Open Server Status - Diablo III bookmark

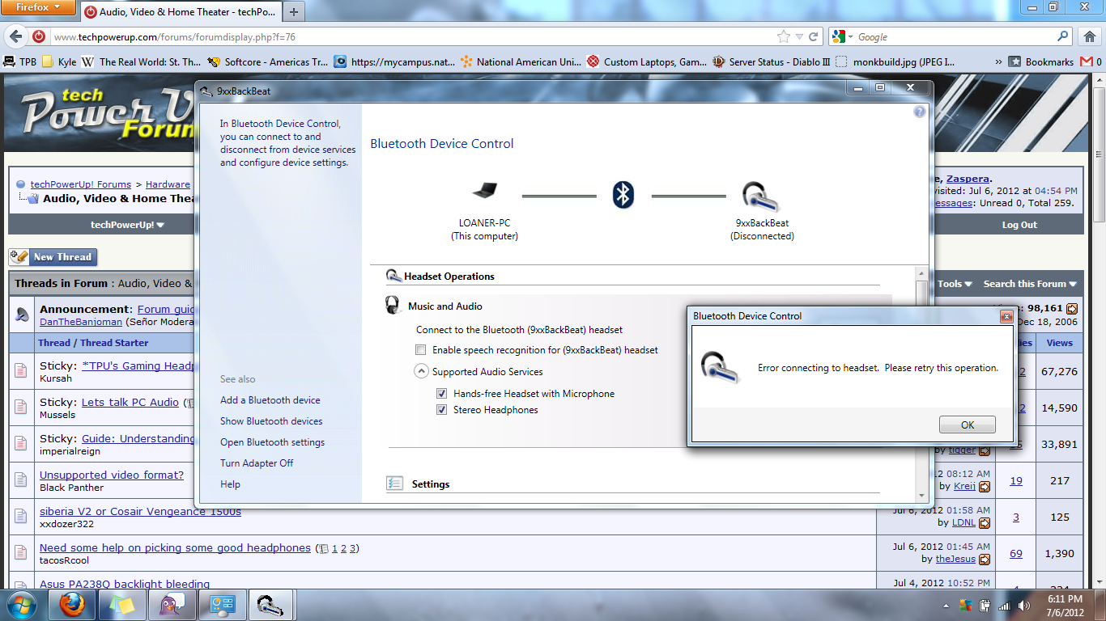pos(772,61)
